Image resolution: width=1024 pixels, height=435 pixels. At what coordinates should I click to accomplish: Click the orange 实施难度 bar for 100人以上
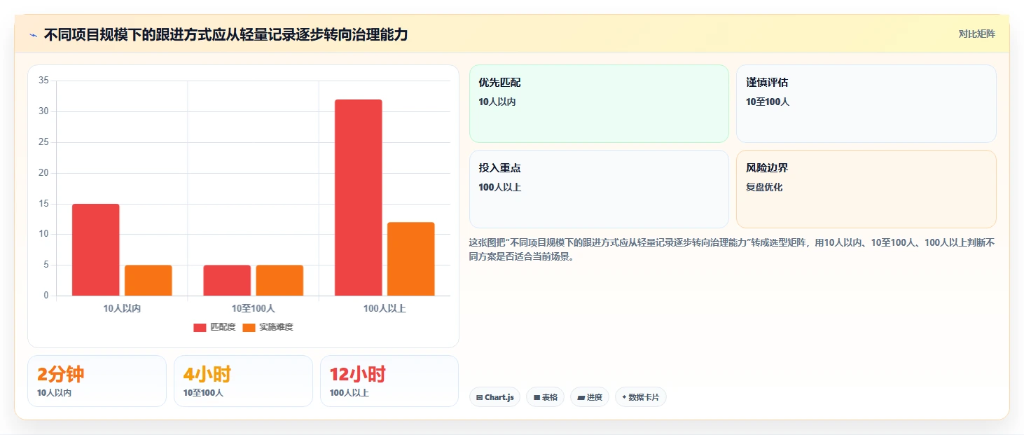(x=411, y=258)
